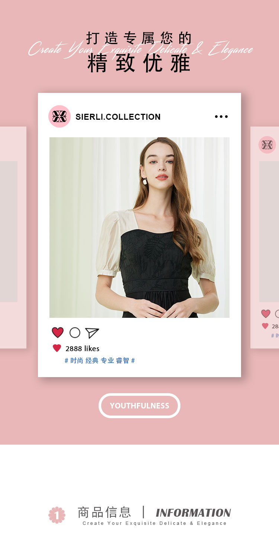Click the small heart beside 2888 likes
The width and height of the screenshot is (279, 545).
pyautogui.click(x=57, y=348)
